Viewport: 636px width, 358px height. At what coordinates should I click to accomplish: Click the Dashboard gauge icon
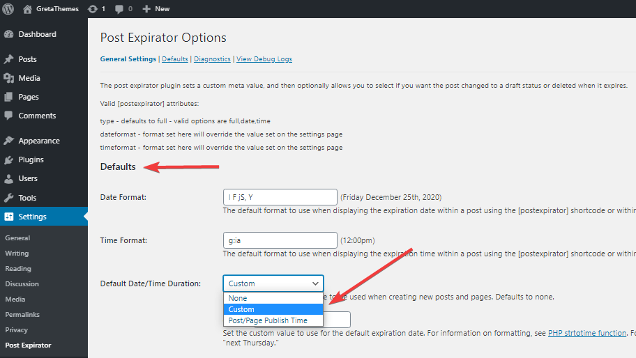tap(8, 34)
